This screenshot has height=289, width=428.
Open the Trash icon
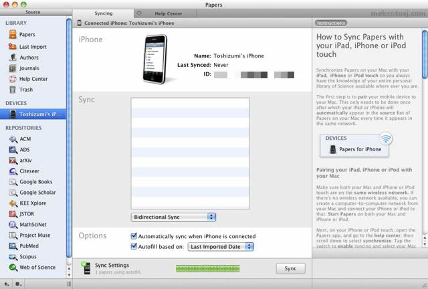click(x=13, y=90)
